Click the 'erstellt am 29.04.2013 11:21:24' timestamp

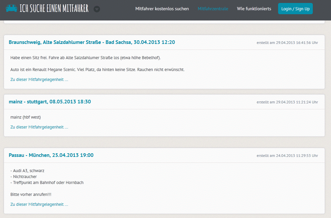click(x=287, y=102)
